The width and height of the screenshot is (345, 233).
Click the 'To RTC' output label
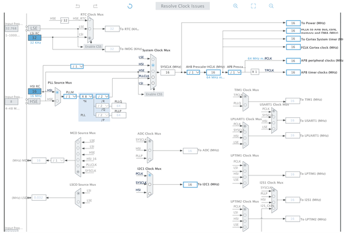129,29
